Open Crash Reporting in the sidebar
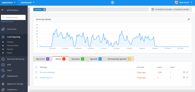 point(14,37)
